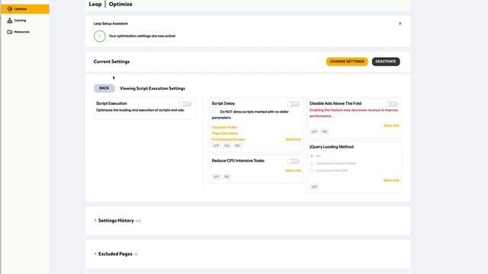The image size is (488, 274).
Task: Click the optimization settings now active message
Action: (x=142, y=36)
